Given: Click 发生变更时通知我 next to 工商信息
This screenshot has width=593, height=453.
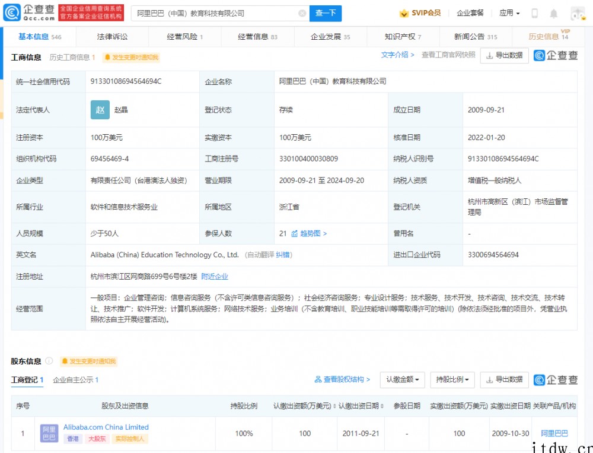Looking at the screenshot, I should (x=131, y=57).
